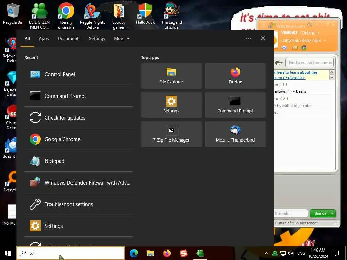Open Recycle Bin desktop icon
The image size is (347, 260).
tap(13, 14)
